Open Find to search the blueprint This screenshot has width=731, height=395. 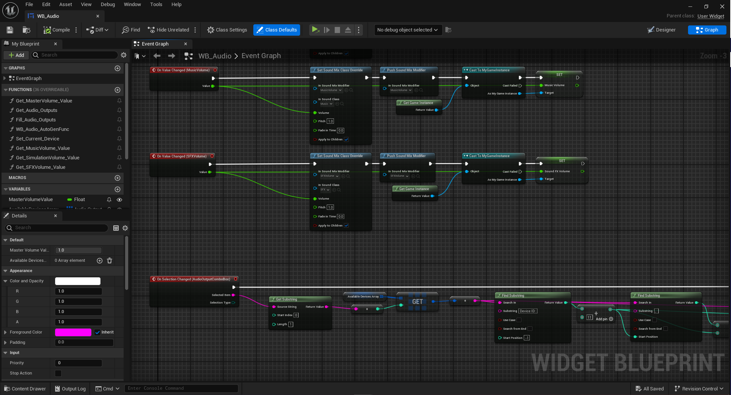click(131, 30)
